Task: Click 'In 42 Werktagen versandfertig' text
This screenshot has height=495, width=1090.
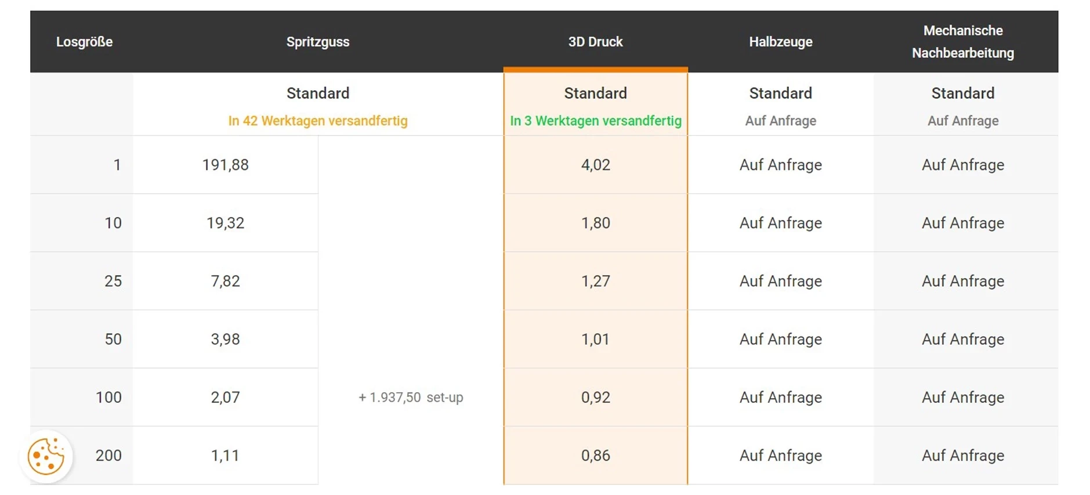Action: (x=318, y=121)
